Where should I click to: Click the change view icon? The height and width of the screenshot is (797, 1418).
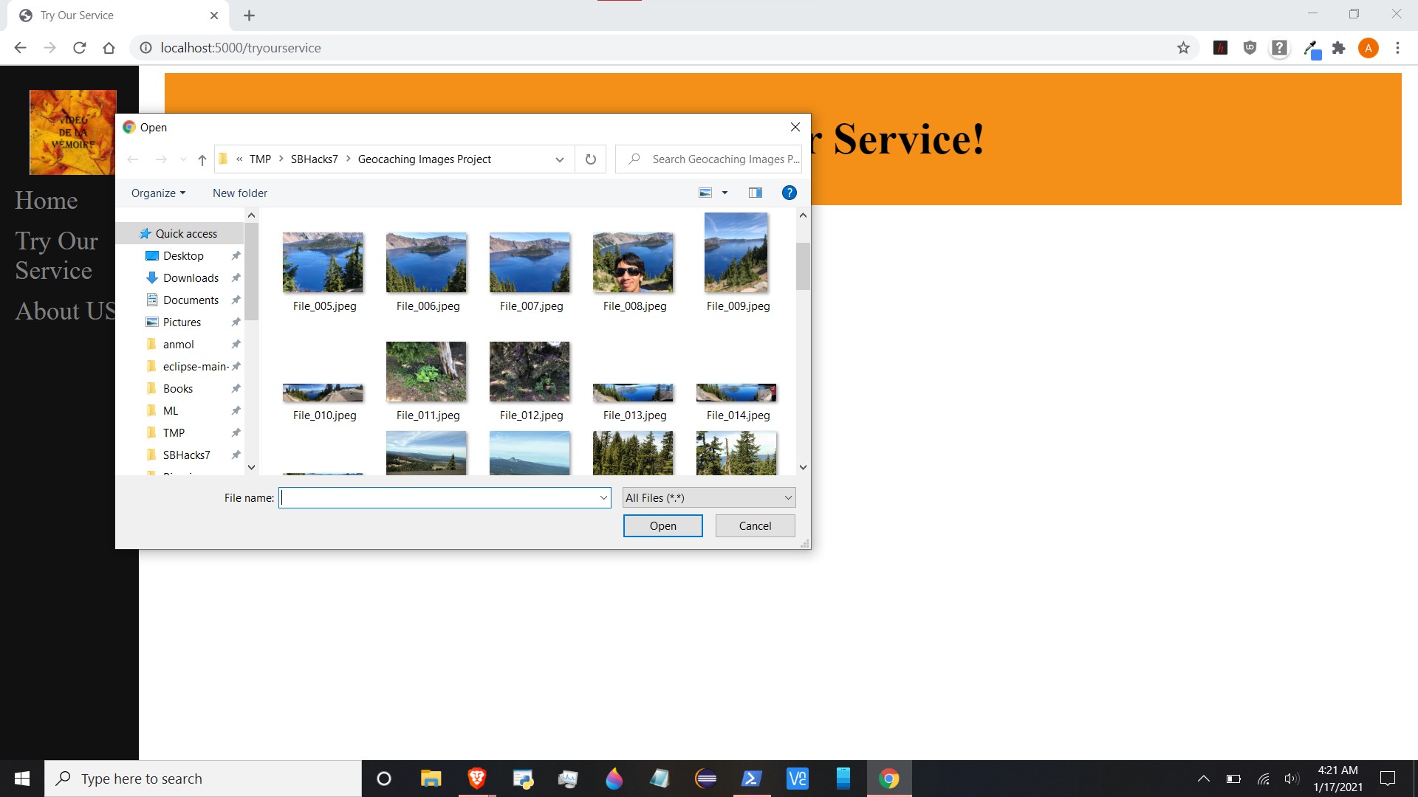(x=705, y=193)
